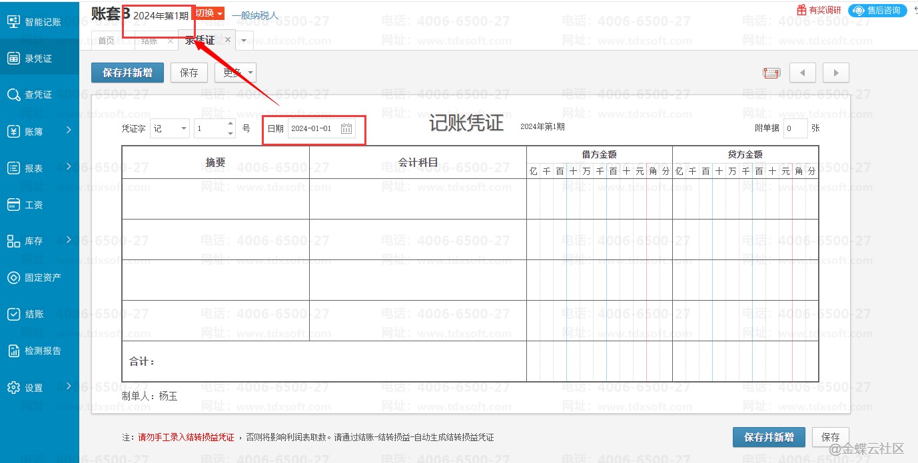Click second row 摘要 cell

tap(216, 239)
